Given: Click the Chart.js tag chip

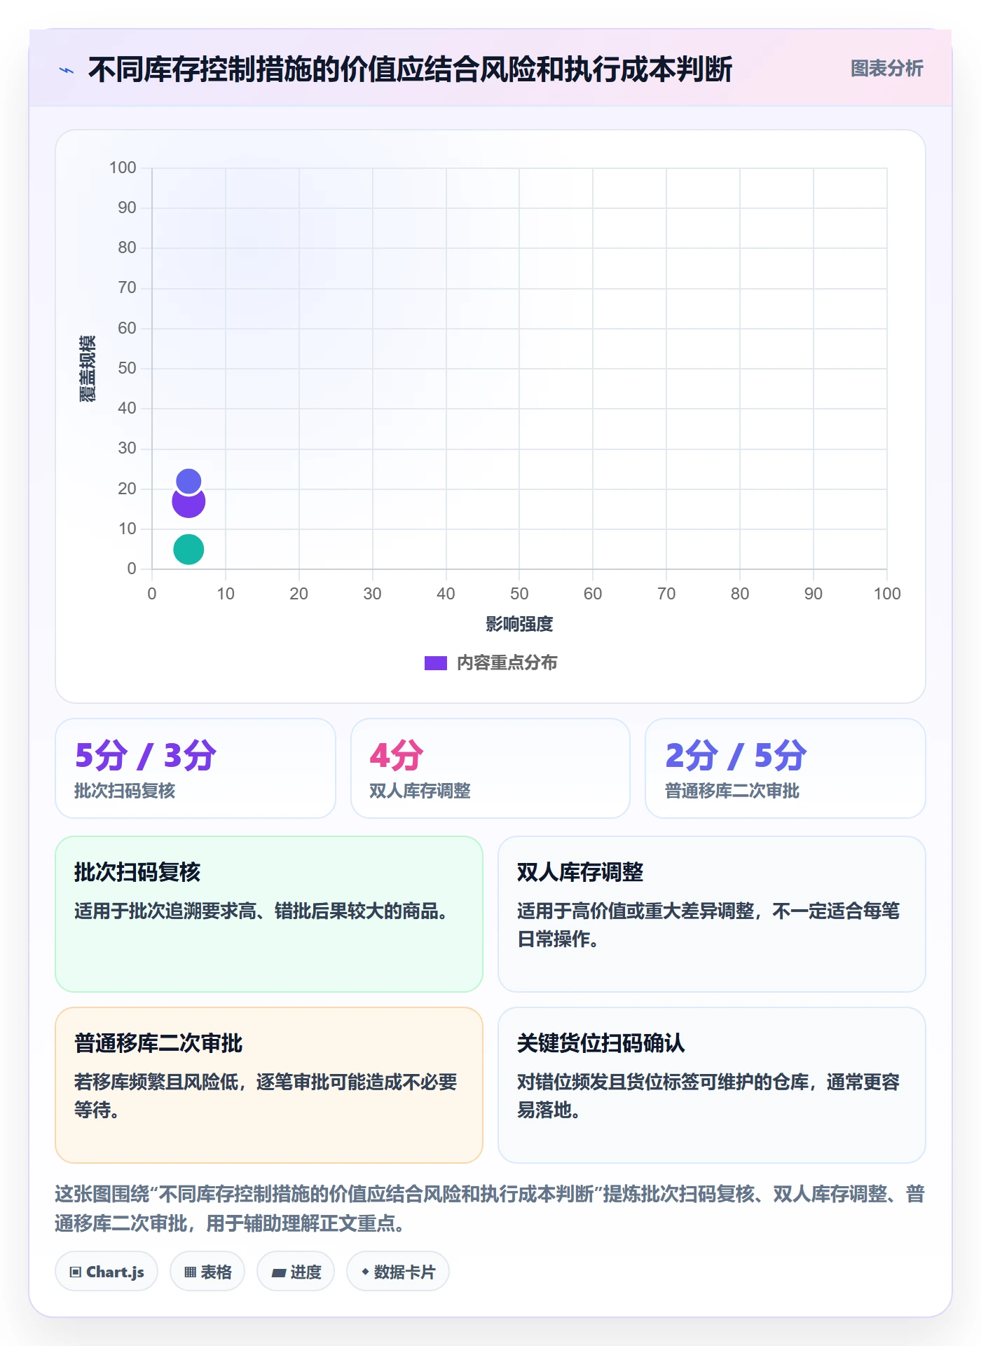Looking at the screenshot, I should pyautogui.click(x=107, y=1272).
